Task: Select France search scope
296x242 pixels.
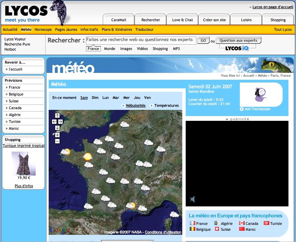Action: (93, 49)
